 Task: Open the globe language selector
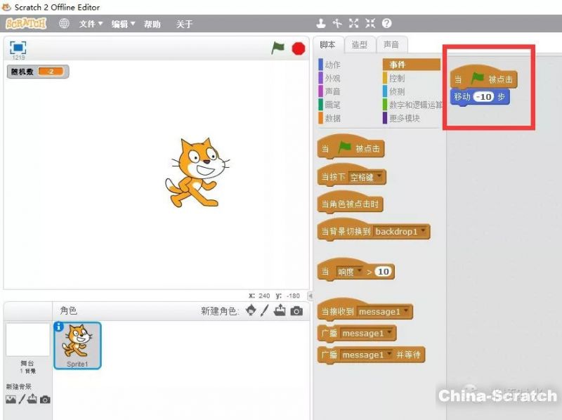64,24
